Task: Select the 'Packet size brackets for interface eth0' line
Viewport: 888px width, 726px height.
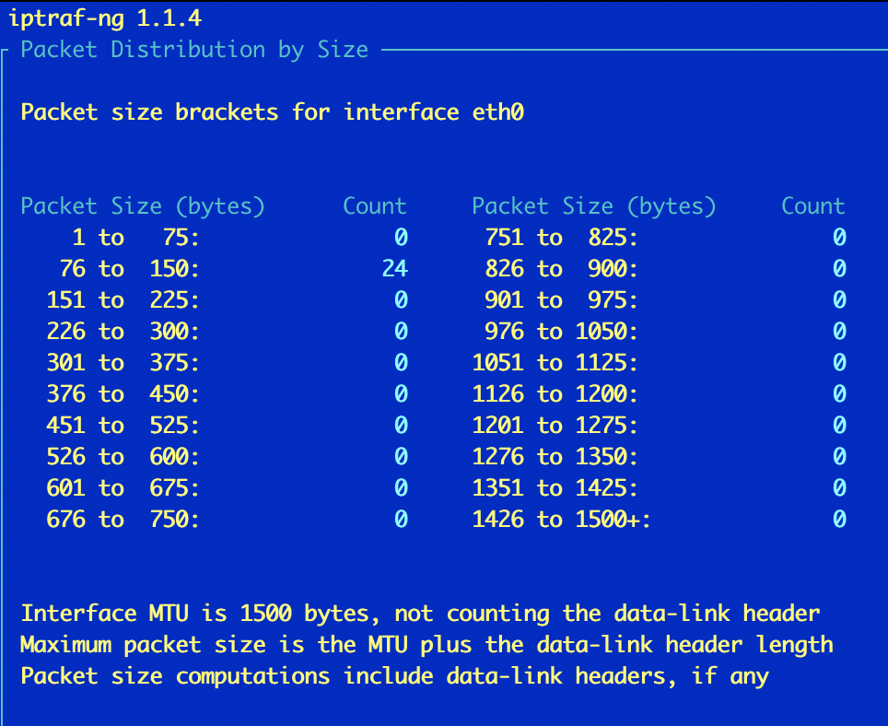Action: 273,112
